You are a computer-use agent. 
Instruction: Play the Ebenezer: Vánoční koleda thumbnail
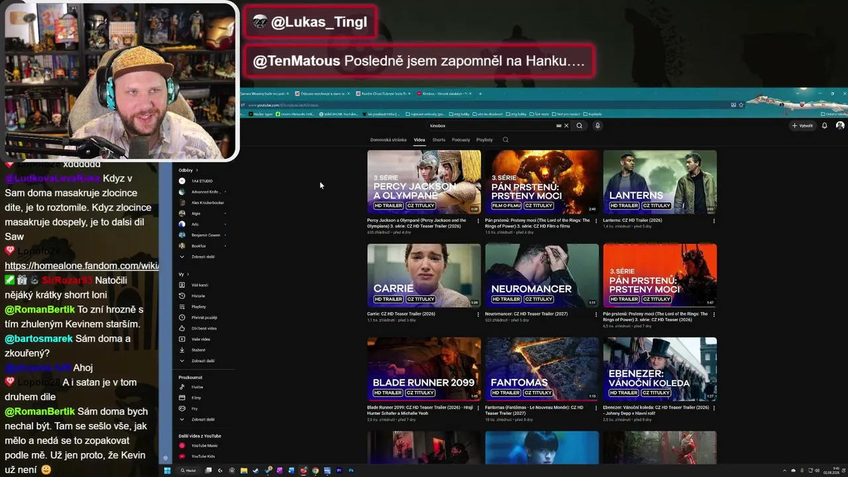[660, 369]
